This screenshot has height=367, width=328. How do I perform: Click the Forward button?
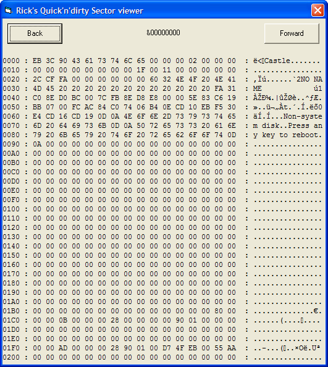click(292, 33)
